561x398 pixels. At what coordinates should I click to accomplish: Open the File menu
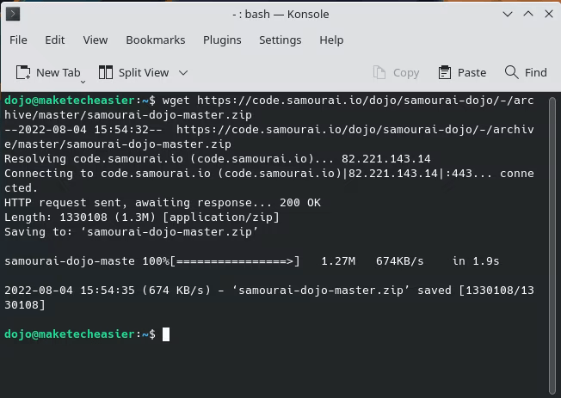point(18,40)
